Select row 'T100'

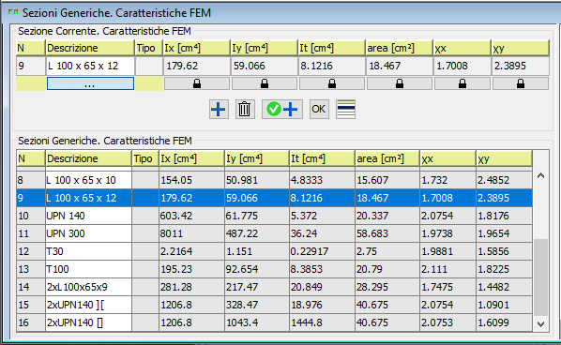click(274, 269)
